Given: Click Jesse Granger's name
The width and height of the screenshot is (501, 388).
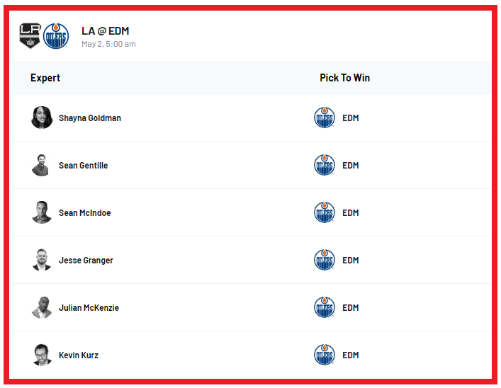Looking at the screenshot, I should [86, 261].
